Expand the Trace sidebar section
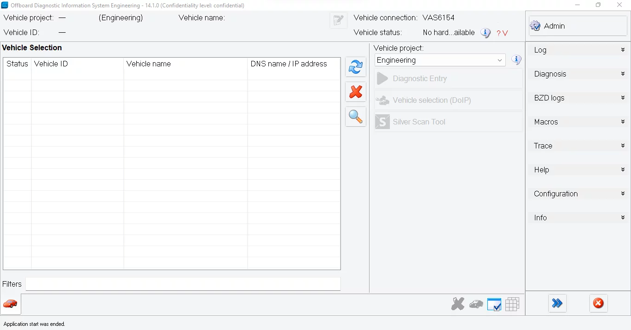The height and width of the screenshot is (330, 631). click(x=578, y=146)
